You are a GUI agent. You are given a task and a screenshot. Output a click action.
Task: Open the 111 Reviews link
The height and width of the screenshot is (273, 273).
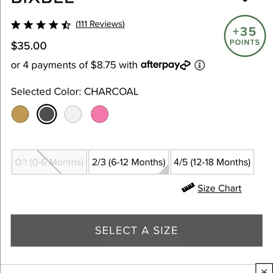pyautogui.click(x=100, y=24)
